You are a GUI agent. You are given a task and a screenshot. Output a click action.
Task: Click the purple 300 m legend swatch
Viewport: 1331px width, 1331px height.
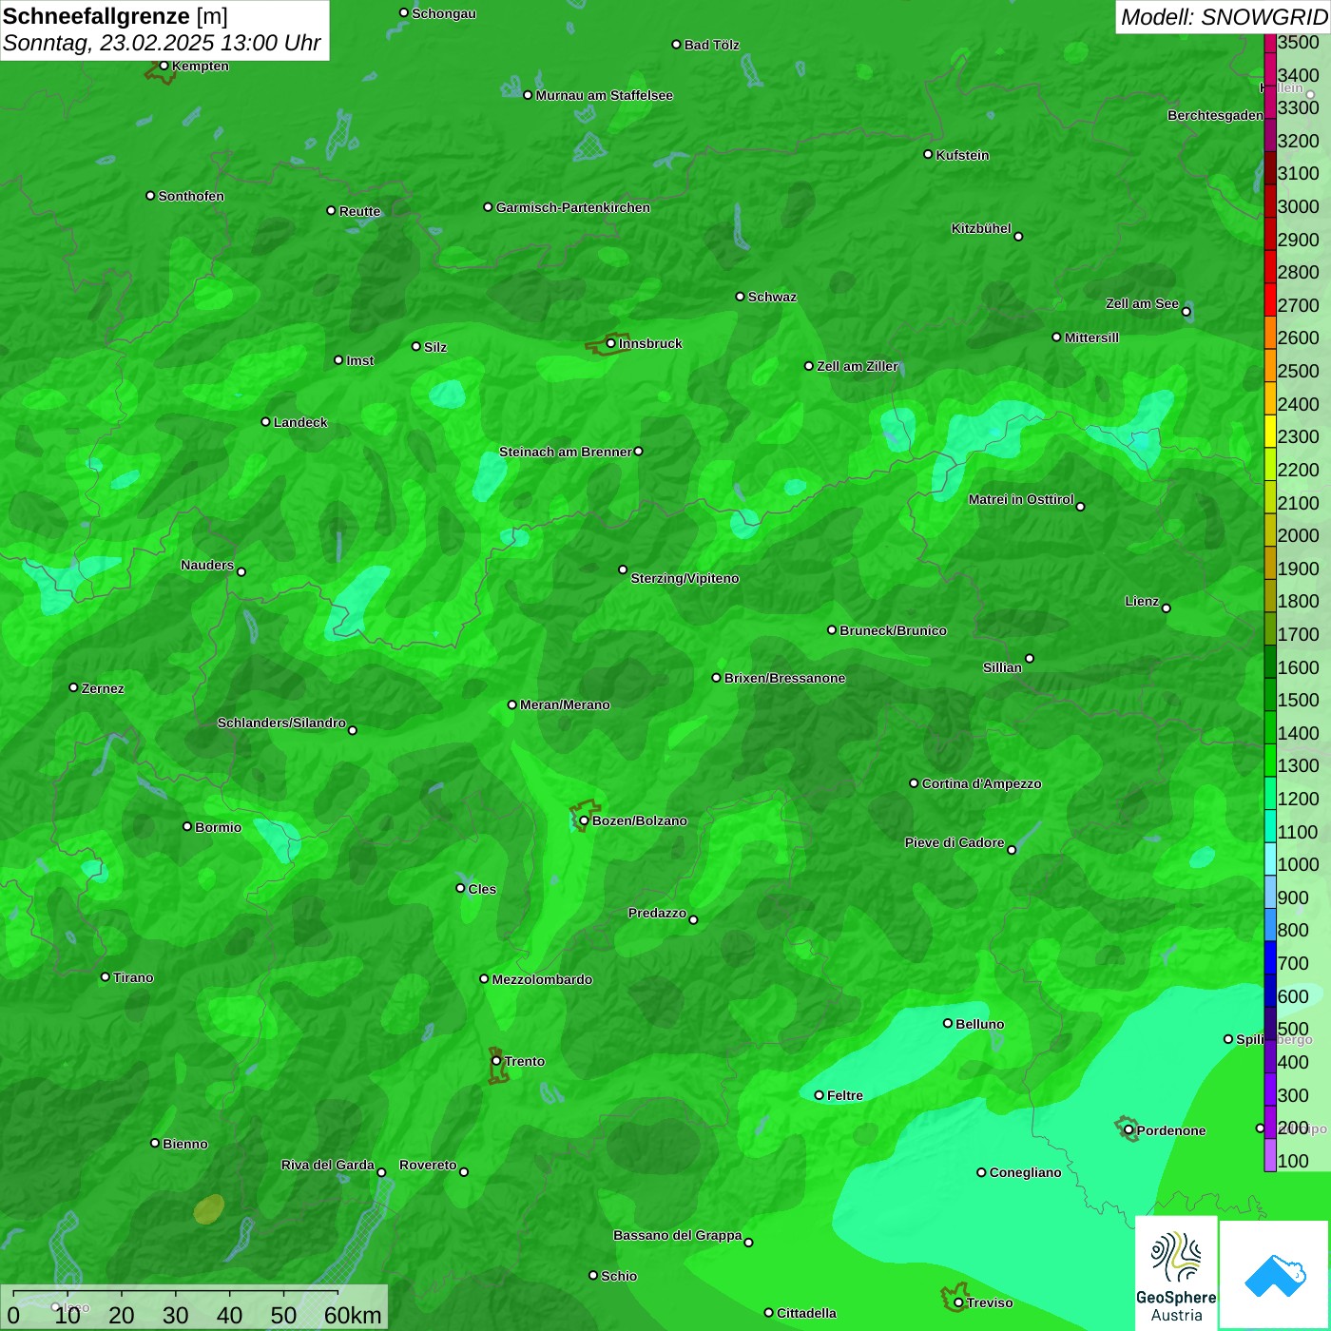coord(1270,1090)
